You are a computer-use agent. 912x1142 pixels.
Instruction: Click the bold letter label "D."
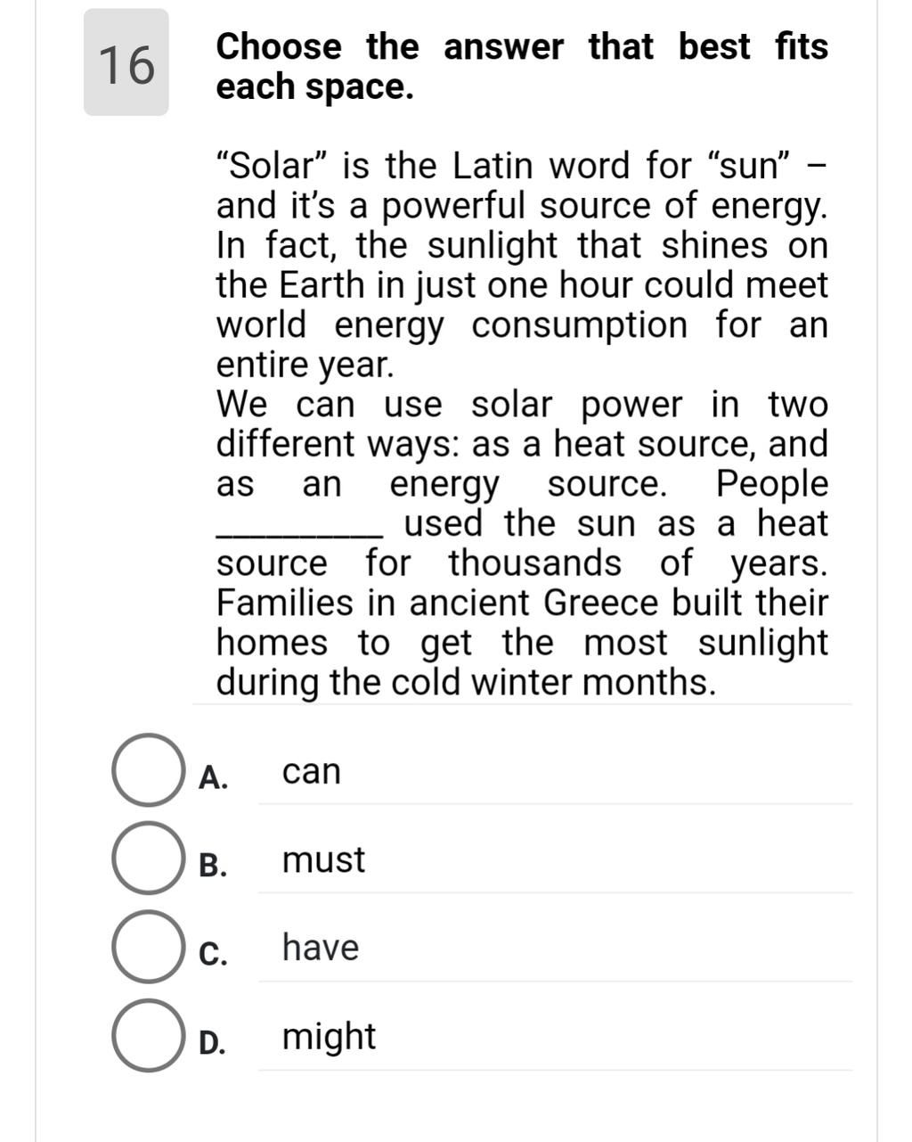click(212, 1042)
